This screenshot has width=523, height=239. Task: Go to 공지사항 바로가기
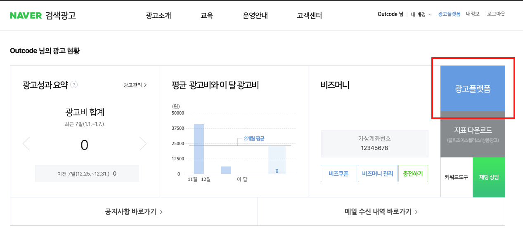pos(134,212)
